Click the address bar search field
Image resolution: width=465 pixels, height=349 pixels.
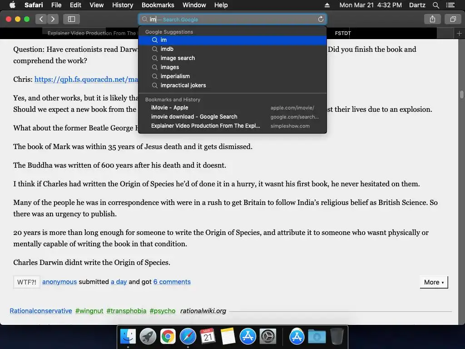[x=232, y=19]
